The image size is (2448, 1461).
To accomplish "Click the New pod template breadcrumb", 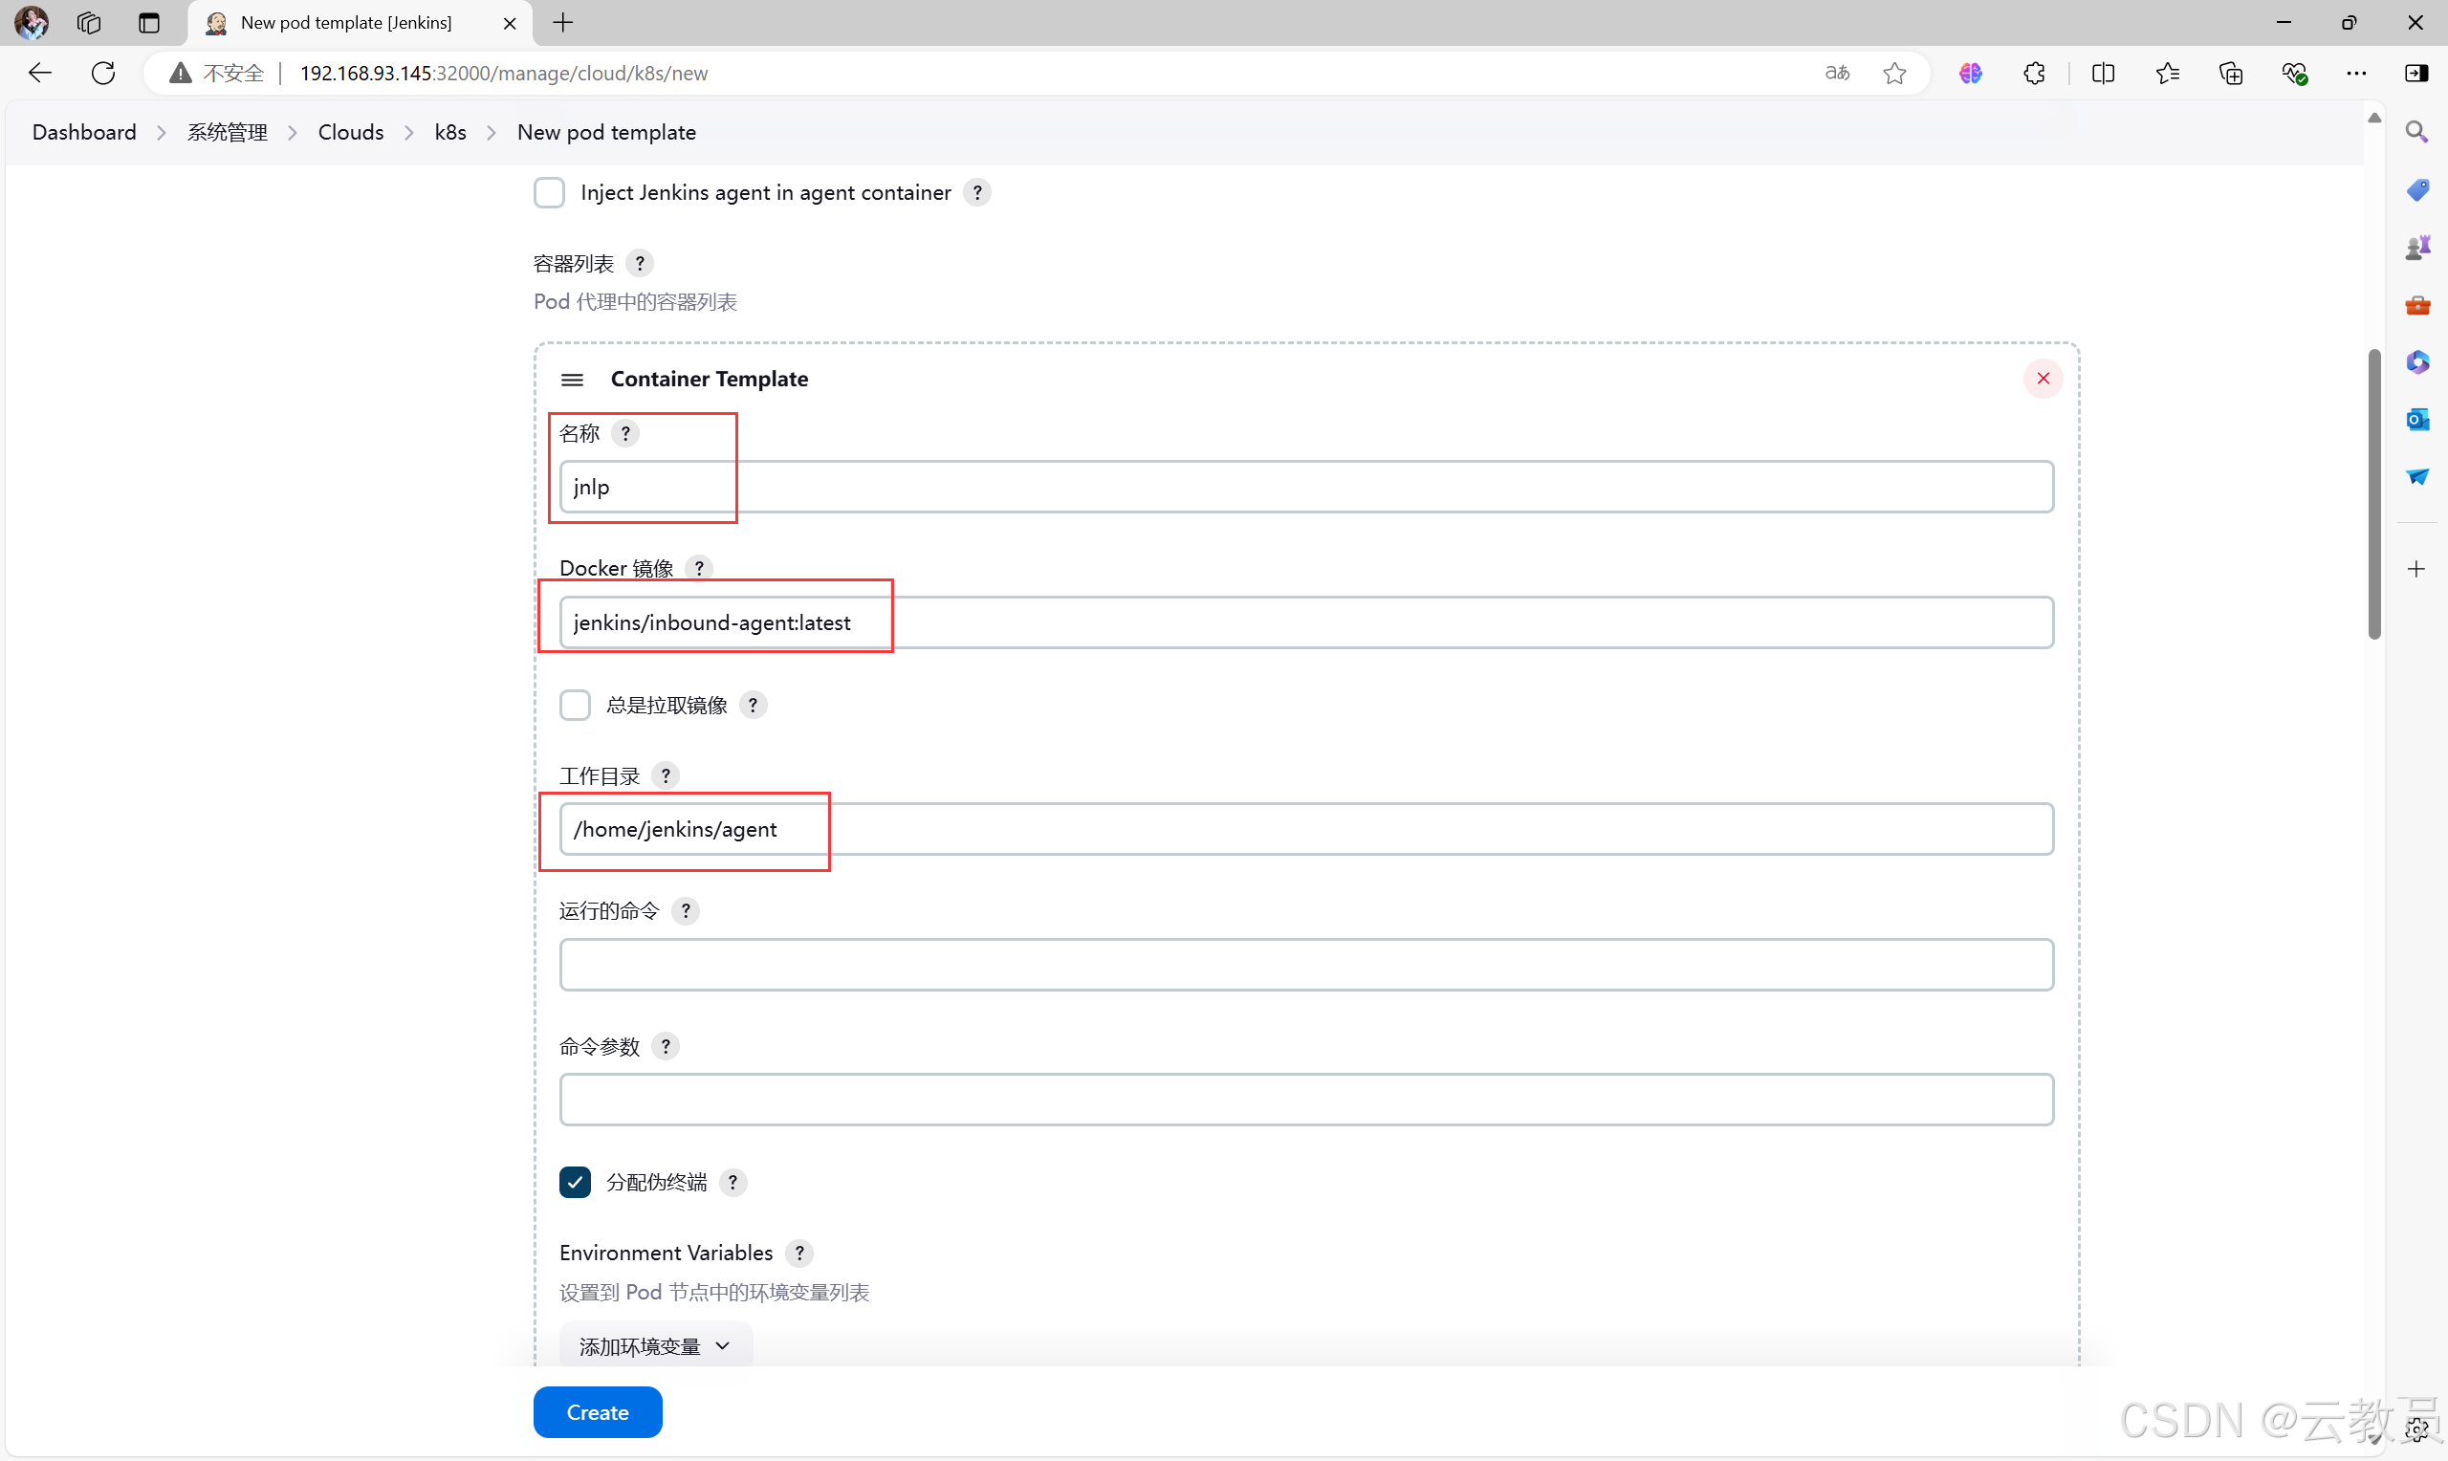I will [x=606, y=132].
